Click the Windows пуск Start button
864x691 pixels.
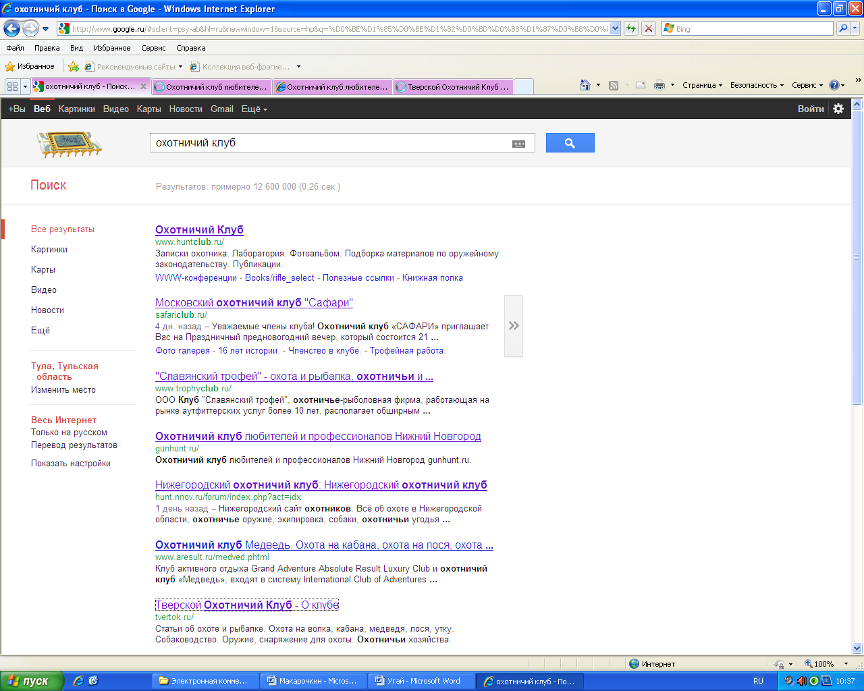[32, 681]
